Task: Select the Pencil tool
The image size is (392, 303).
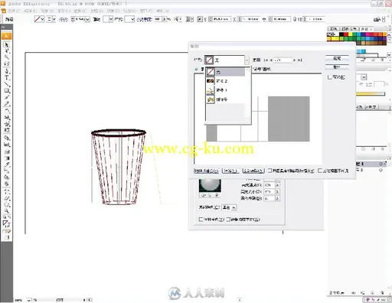Action: click(6, 104)
